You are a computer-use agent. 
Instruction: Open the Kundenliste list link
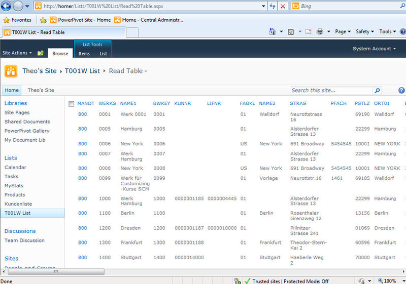click(x=18, y=204)
